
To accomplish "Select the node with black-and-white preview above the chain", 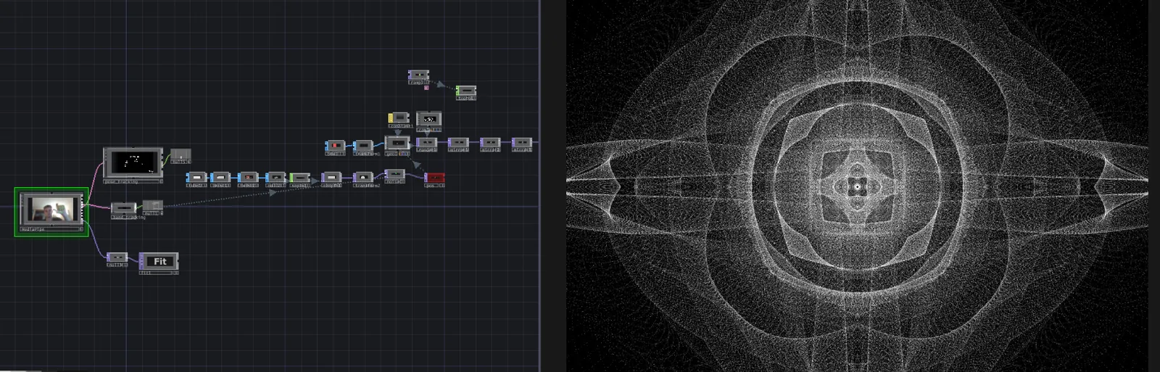I will 429,120.
